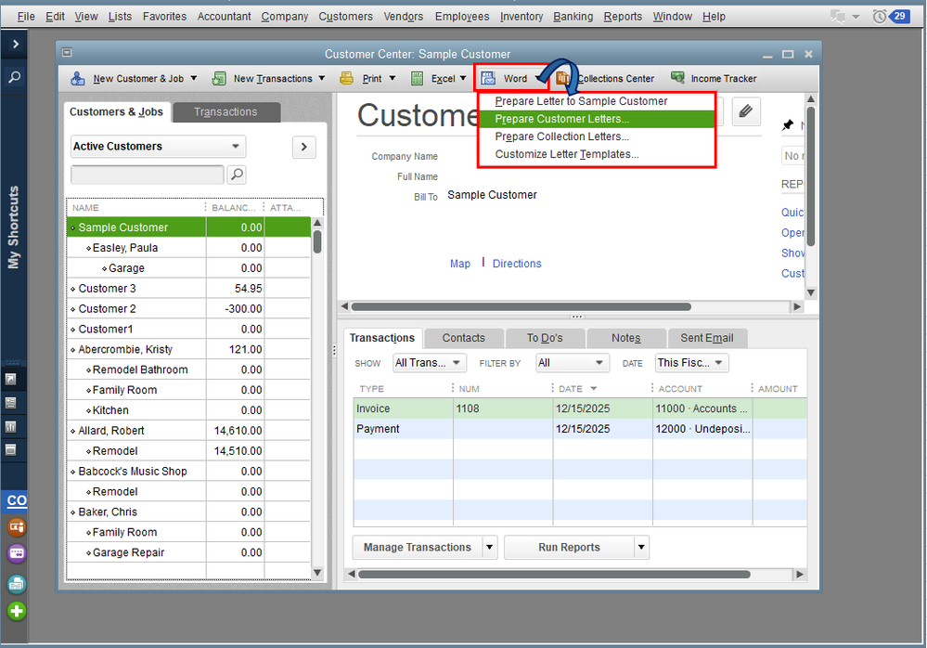The image size is (927, 648).
Task: Click the Excel toolbar icon
Action: [418, 79]
